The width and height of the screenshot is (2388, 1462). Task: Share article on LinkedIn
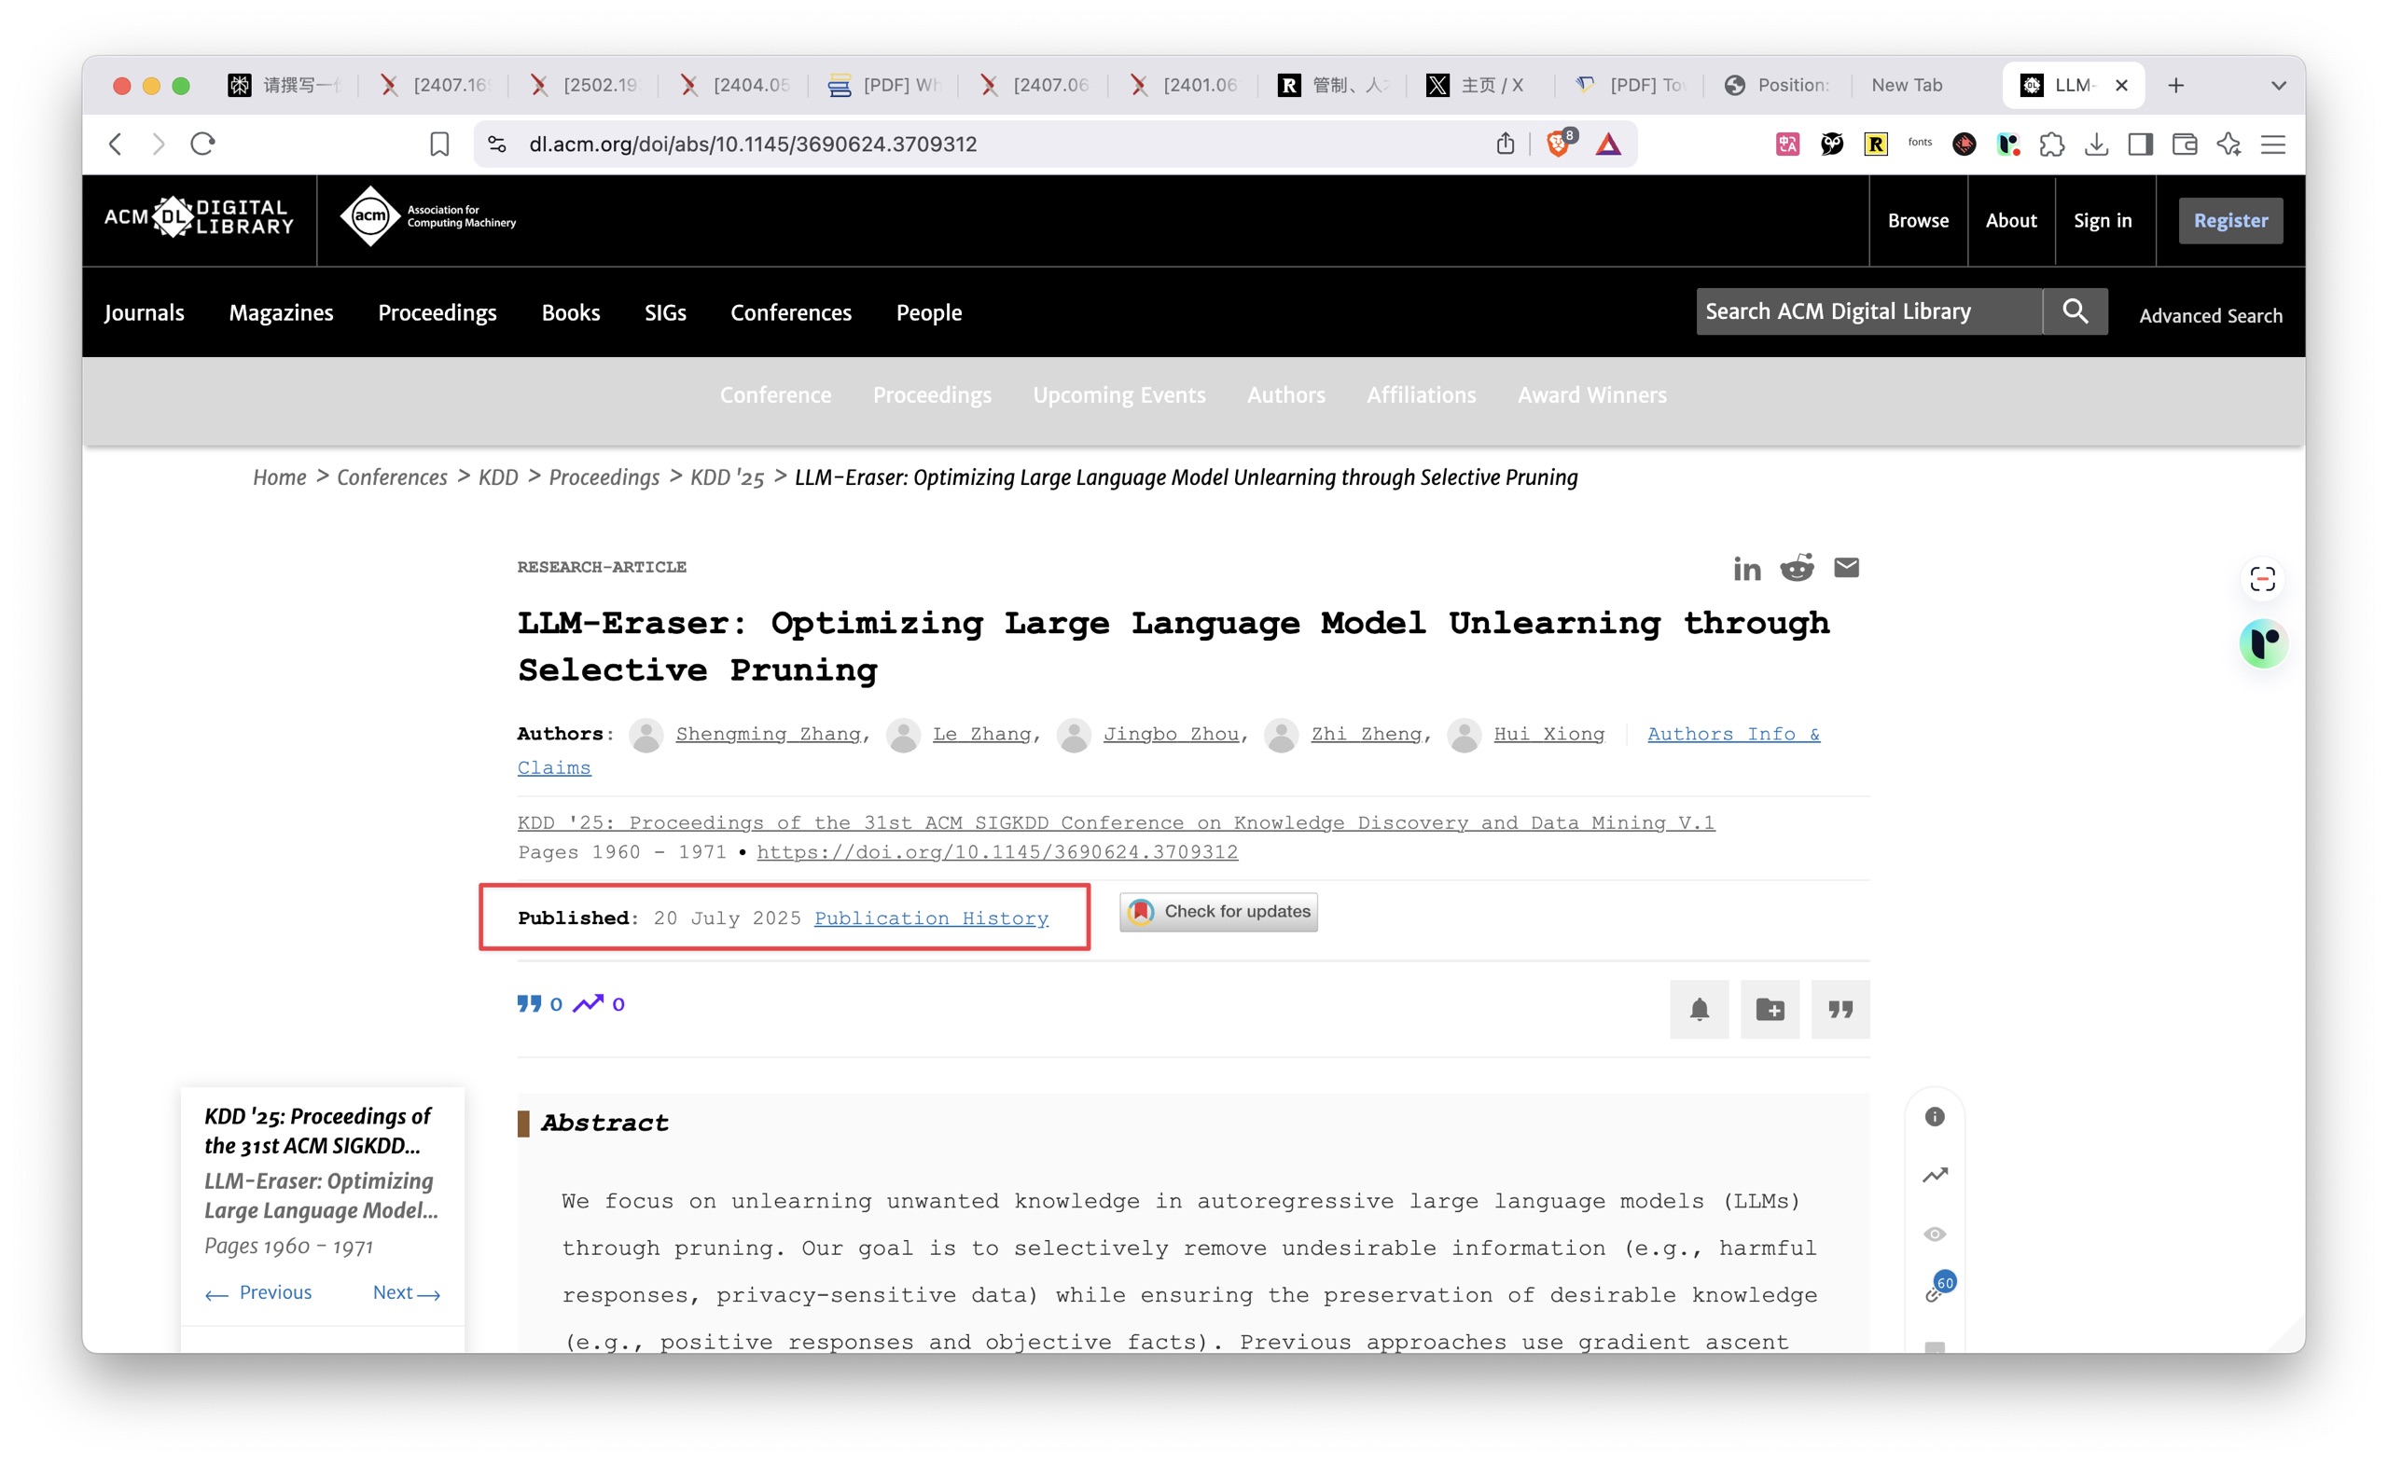click(x=1746, y=569)
